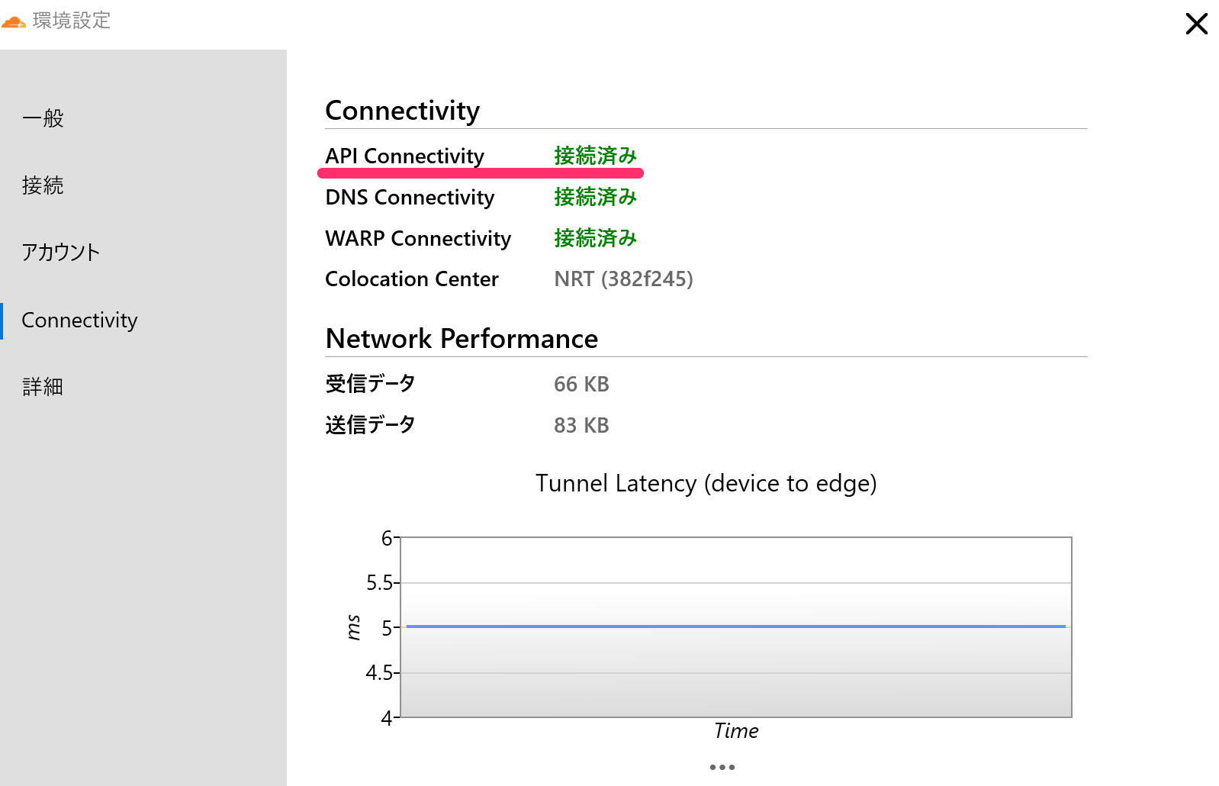Open the 詳細 settings section
1219x786 pixels.
click(42, 386)
